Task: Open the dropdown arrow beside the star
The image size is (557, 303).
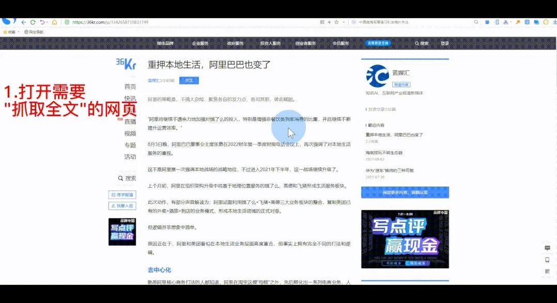Action: pos(343,22)
